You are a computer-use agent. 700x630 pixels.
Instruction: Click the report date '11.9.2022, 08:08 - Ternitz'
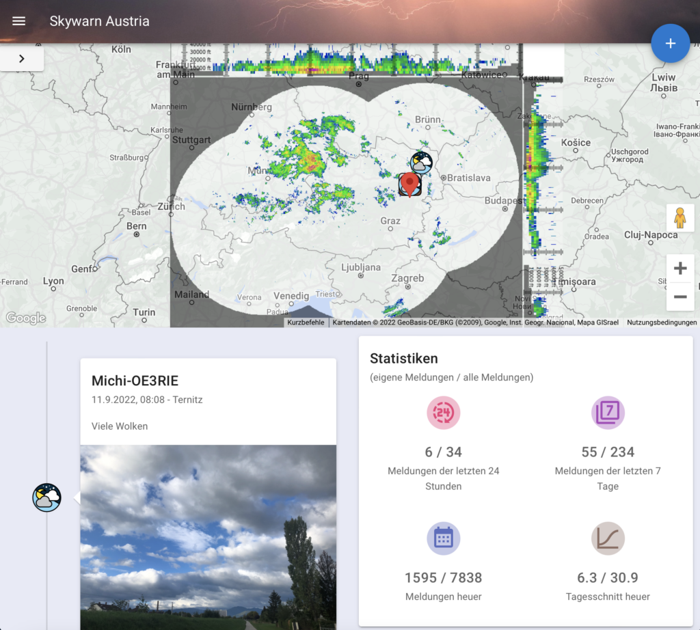[147, 400]
